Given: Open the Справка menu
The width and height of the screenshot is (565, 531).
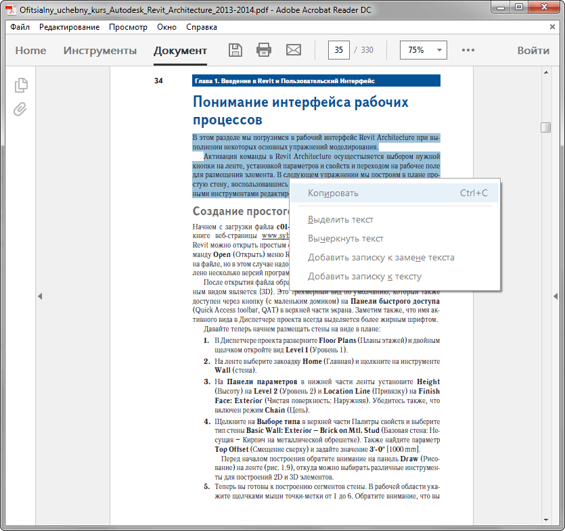Looking at the screenshot, I should point(202,27).
